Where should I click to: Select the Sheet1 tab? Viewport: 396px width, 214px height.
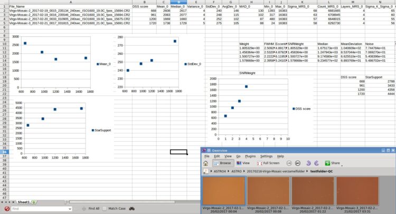(23, 202)
